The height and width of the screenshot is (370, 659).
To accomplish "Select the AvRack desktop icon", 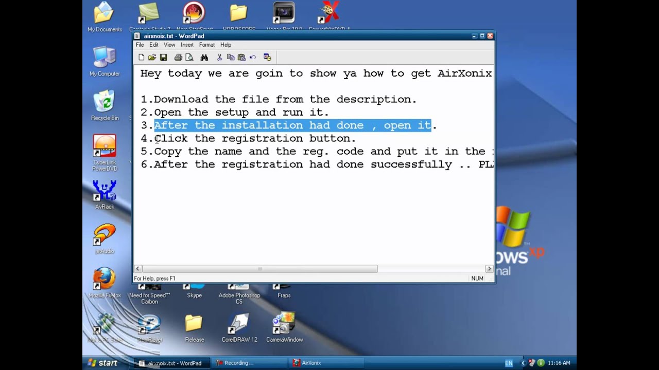I will click(105, 195).
